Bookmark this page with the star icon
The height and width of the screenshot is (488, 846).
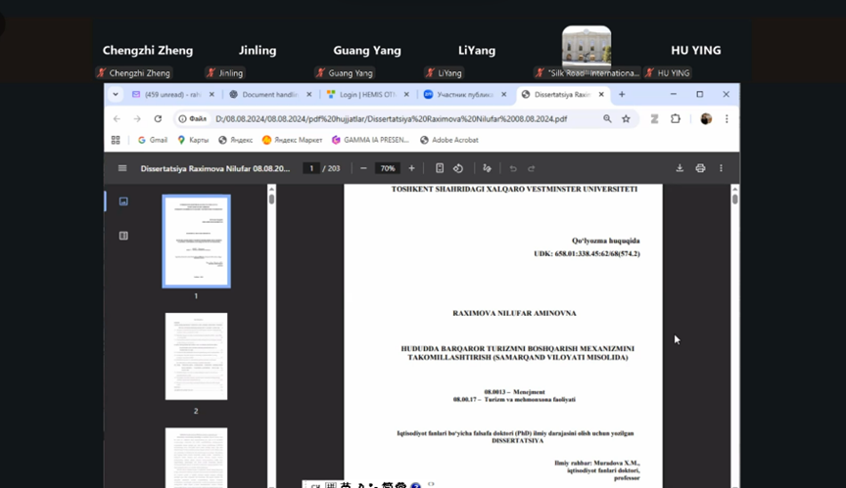point(626,118)
